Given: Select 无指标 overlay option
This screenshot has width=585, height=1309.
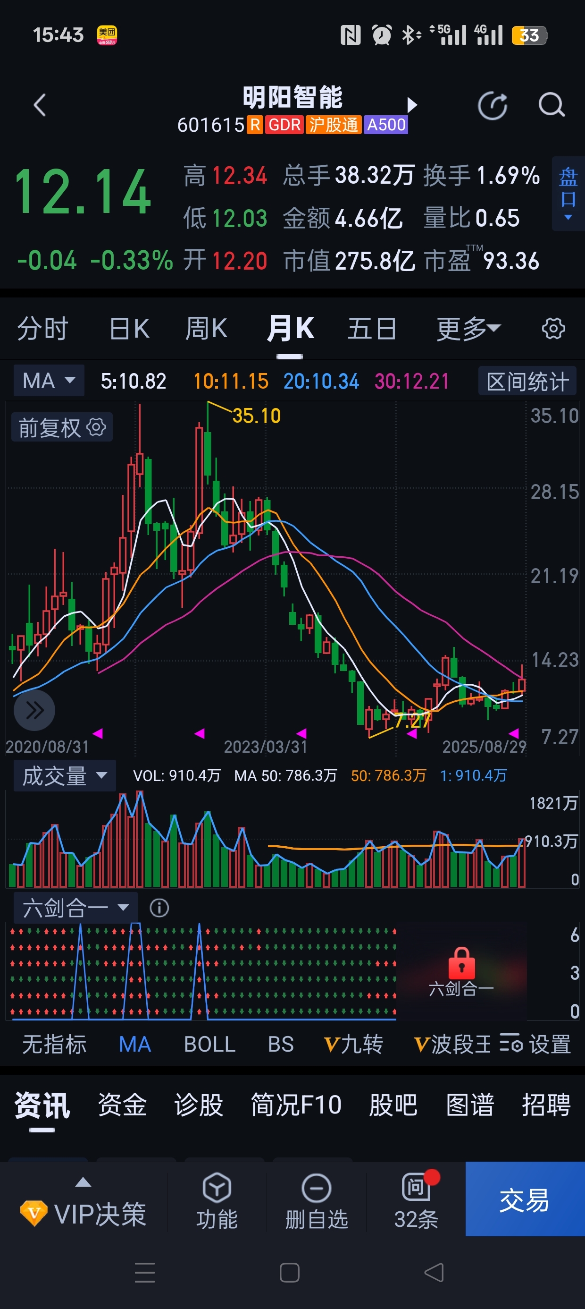Looking at the screenshot, I should pyautogui.click(x=54, y=1045).
